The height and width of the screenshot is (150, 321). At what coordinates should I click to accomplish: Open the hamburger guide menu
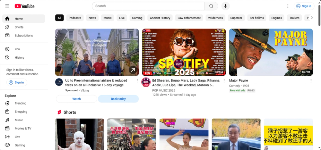[x=7, y=6]
